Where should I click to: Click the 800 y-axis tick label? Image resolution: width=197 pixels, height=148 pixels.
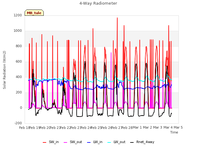tap(19, 46)
